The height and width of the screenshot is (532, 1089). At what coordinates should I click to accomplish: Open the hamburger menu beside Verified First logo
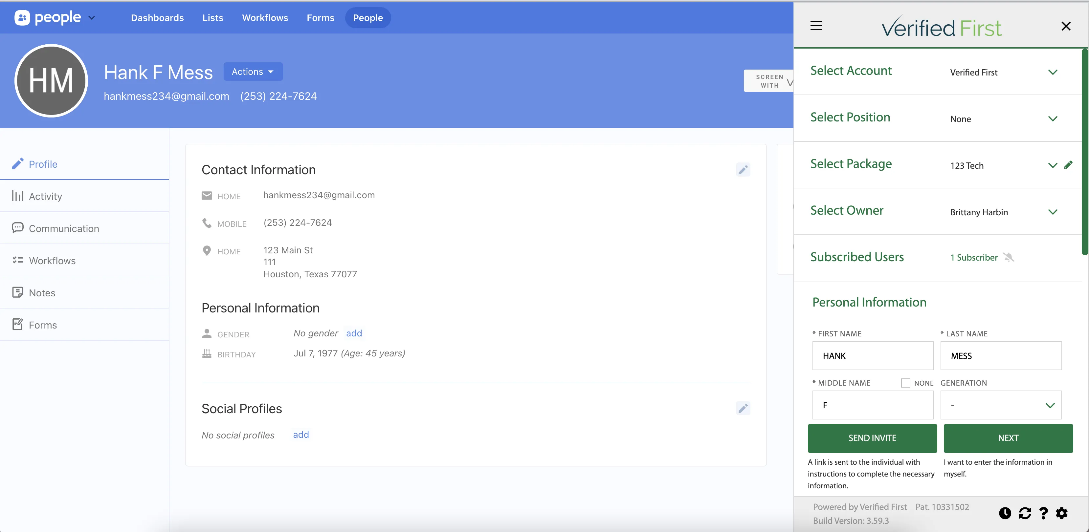tap(816, 25)
